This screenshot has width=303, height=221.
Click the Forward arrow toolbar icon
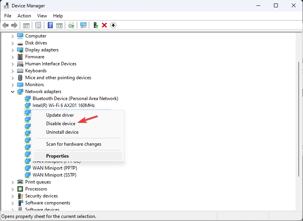point(14,25)
